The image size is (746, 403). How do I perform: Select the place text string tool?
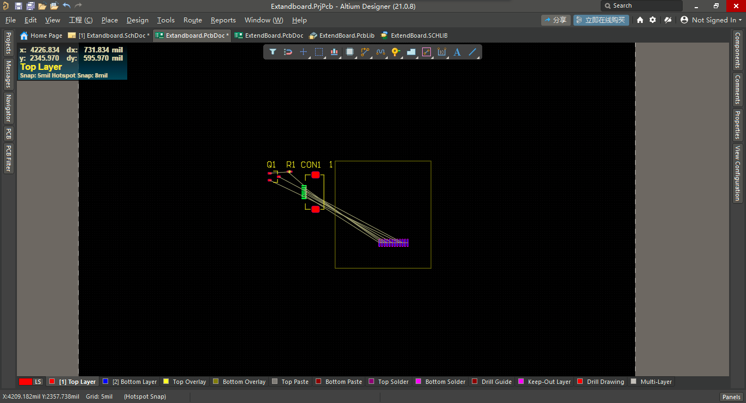pyautogui.click(x=457, y=52)
